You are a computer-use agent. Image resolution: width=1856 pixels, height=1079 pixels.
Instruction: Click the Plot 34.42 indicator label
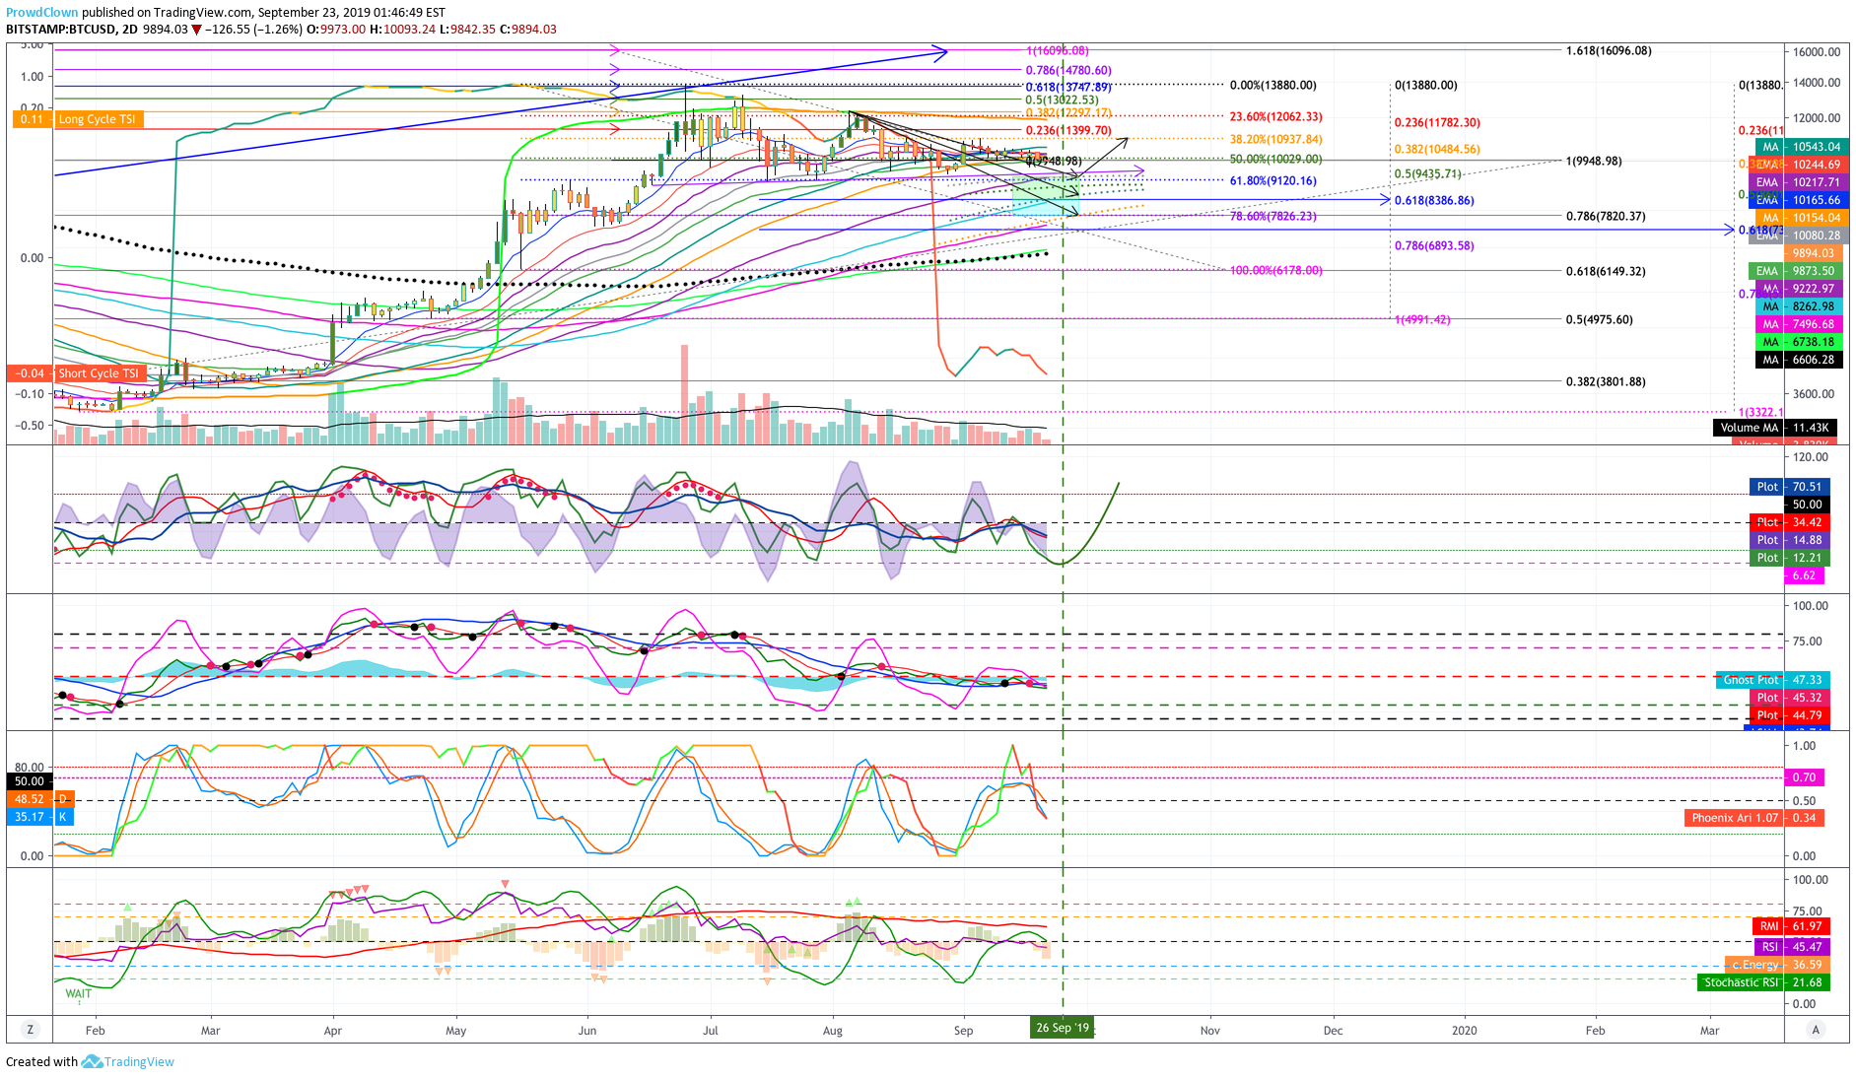coord(1790,522)
